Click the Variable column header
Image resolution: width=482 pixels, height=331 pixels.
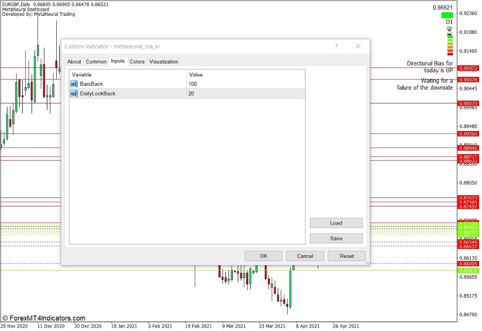(128, 74)
